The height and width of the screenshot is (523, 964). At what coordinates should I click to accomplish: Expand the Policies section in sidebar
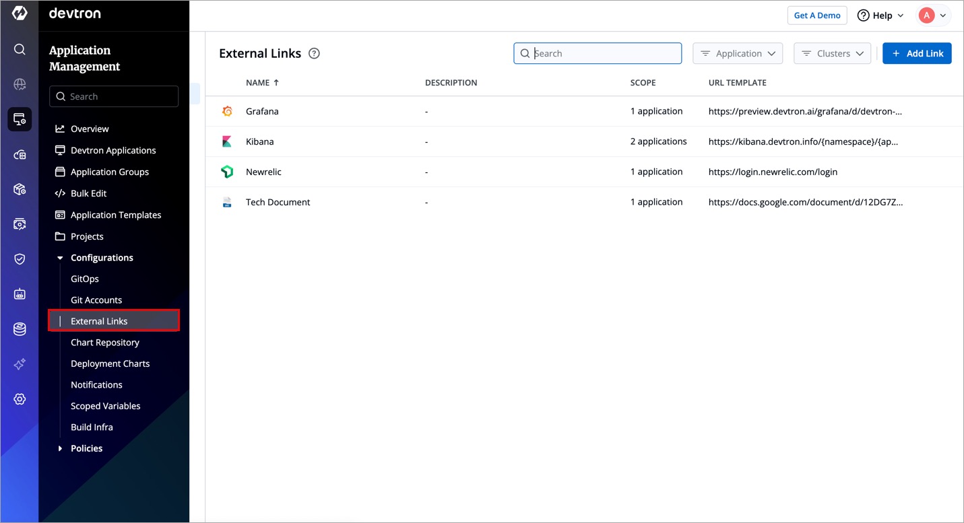click(x=60, y=448)
